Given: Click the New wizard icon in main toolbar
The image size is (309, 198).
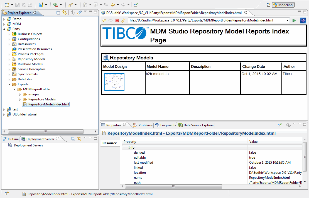Looking at the screenshot, I should 7,5.
